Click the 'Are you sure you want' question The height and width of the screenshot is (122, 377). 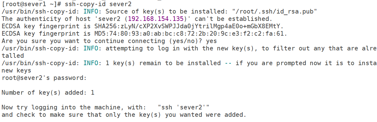41,41
